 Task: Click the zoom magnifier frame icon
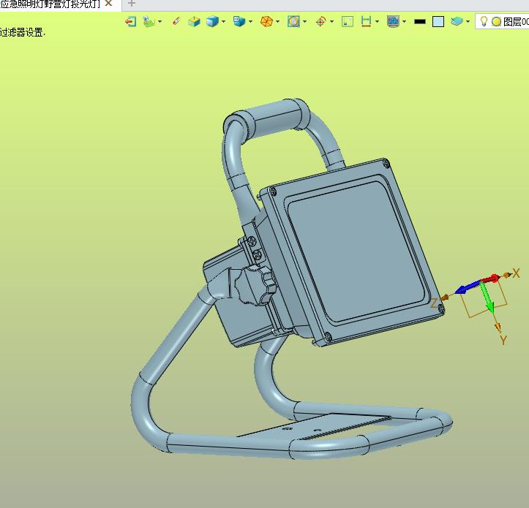(x=293, y=22)
